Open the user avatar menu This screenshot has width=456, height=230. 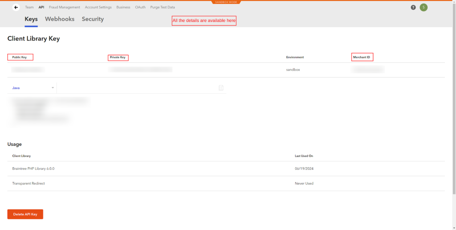point(423,8)
